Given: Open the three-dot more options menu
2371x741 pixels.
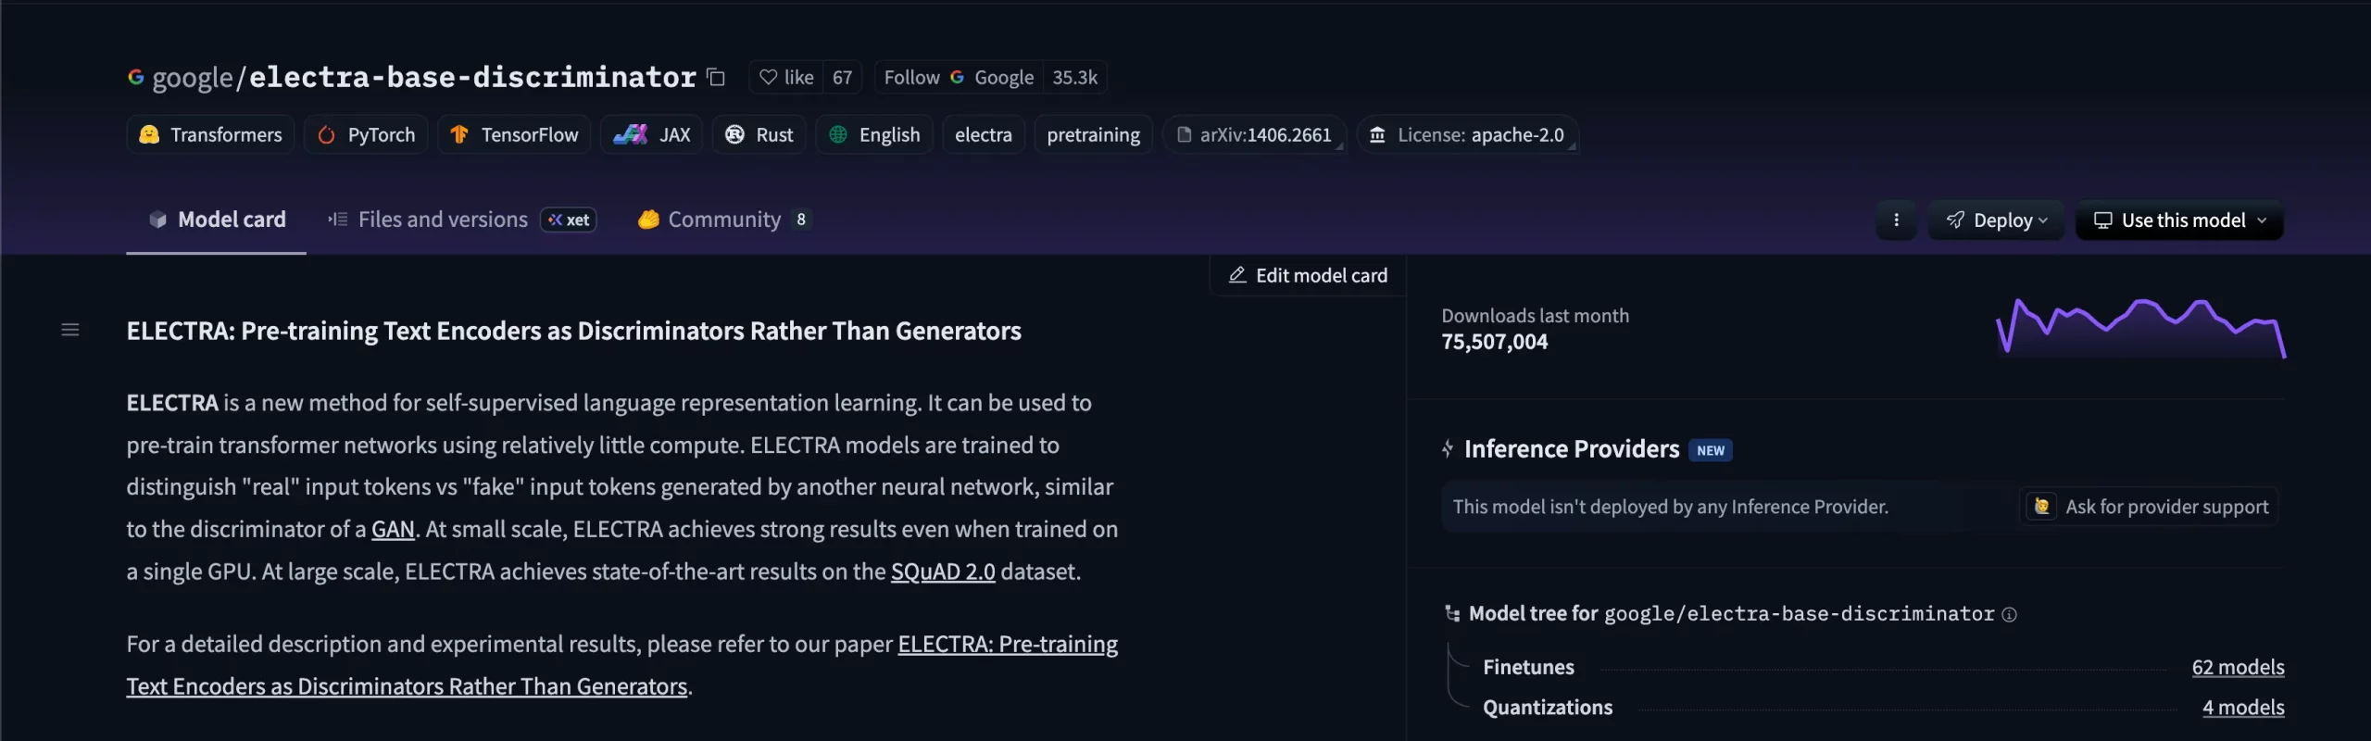Looking at the screenshot, I should [x=1896, y=220].
